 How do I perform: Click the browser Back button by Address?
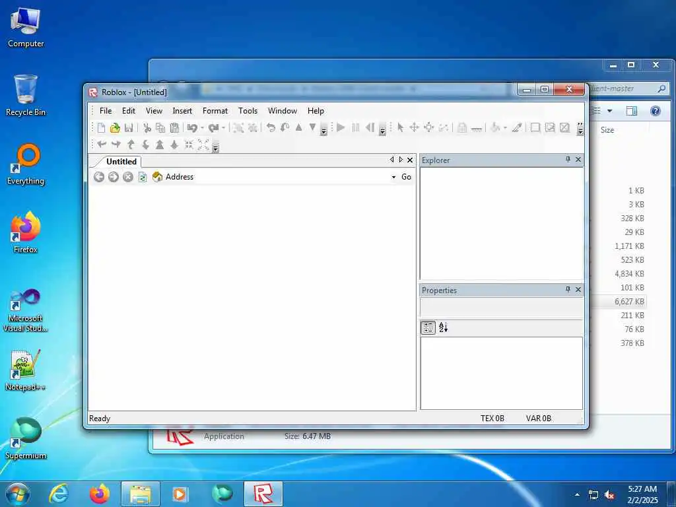pos(99,177)
